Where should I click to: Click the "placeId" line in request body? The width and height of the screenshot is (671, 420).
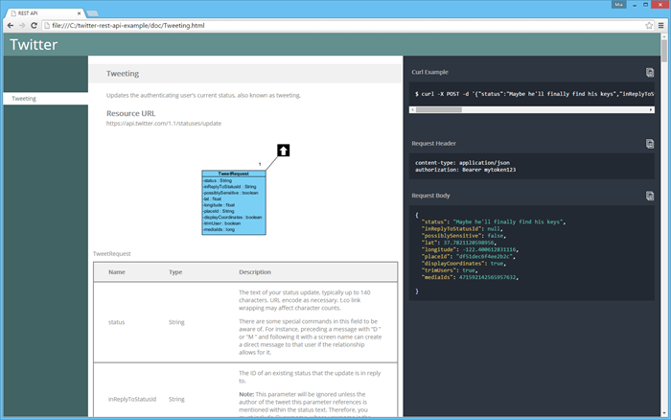click(468, 256)
